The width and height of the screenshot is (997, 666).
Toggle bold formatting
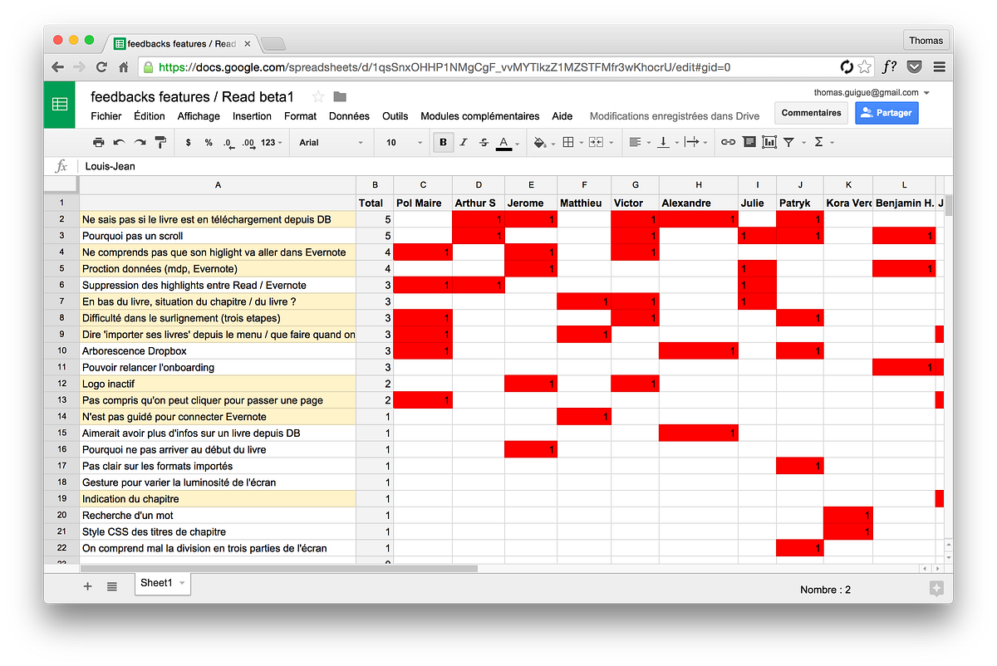coord(443,143)
